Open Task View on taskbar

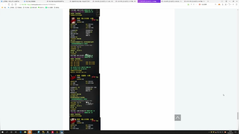click(x=16, y=132)
